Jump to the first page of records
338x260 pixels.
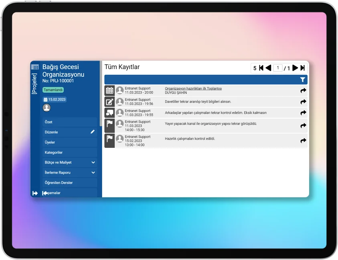261,68
